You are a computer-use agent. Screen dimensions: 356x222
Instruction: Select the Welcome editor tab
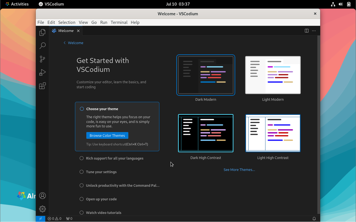[x=66, y=31]
